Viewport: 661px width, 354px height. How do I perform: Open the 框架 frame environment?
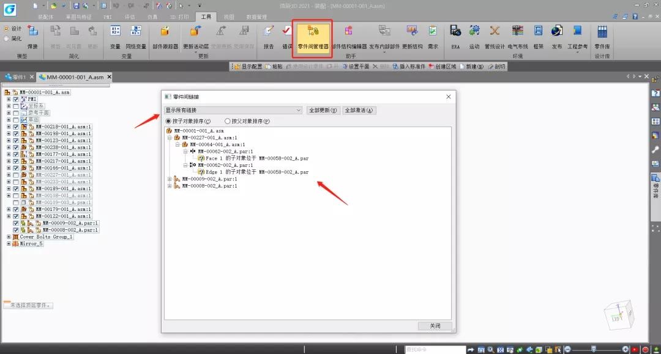[x=539, y=37]
